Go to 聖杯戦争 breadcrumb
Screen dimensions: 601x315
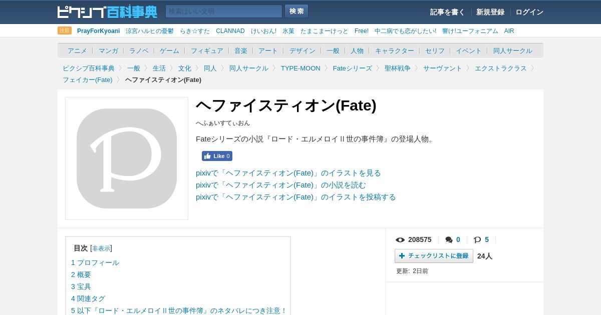[x=398, y=68]
